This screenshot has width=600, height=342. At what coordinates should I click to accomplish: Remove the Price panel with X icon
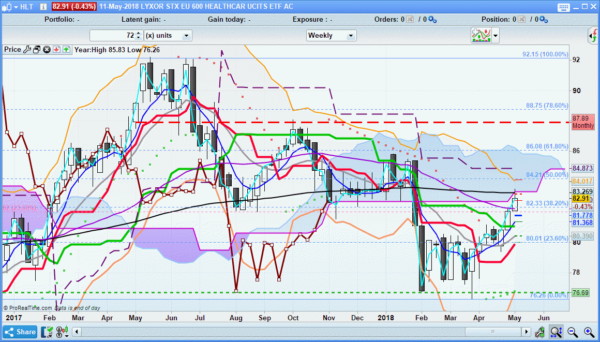coord(47,49)
